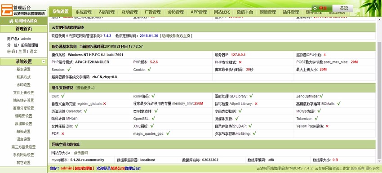Go to the 网站优化 tab

[222, 12]
